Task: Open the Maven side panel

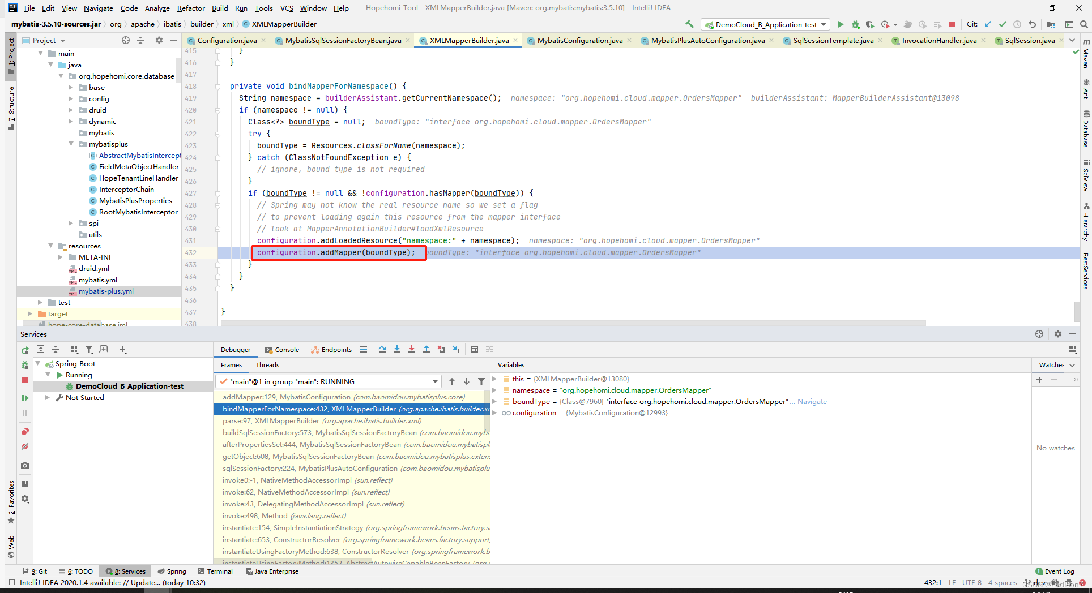Action: [x=1086, y=54]
